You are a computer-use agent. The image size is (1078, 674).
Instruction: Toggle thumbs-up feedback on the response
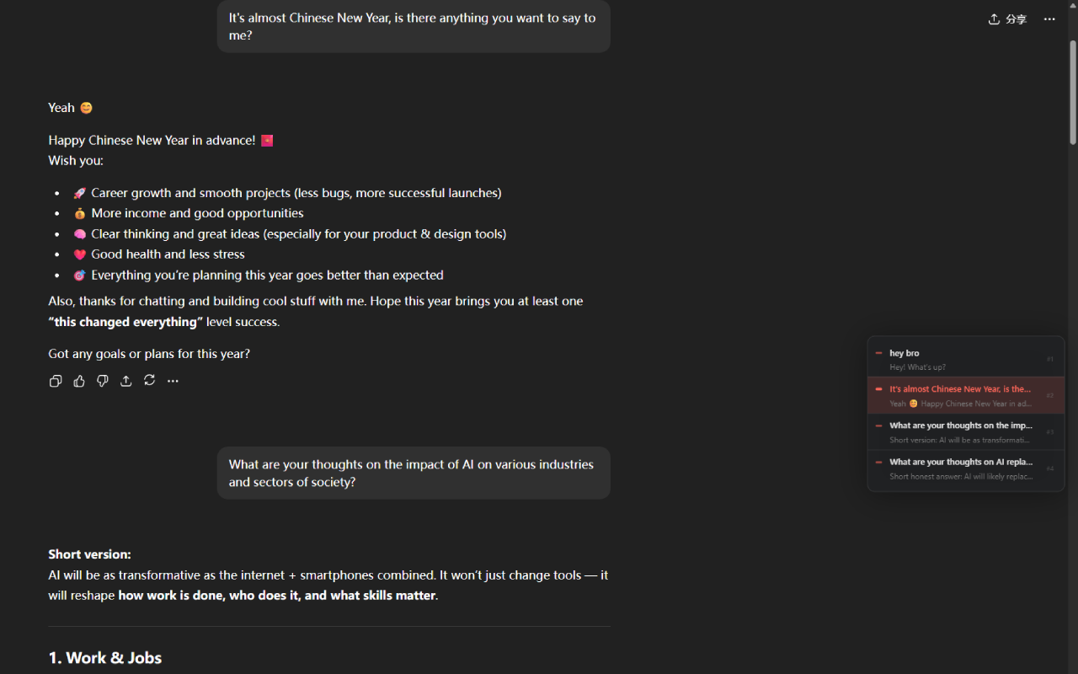(x=79, y=381)
